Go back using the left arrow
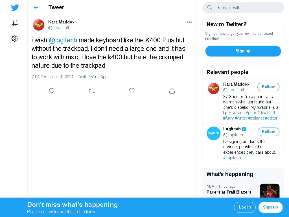 pyautogui.click(x=36, y=7)
